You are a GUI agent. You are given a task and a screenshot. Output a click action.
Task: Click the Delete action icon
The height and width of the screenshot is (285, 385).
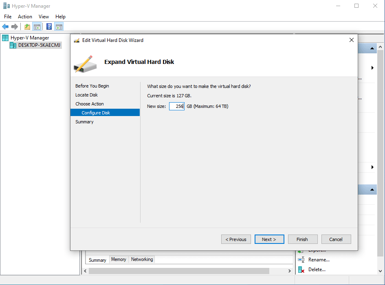tap(301, 270)
